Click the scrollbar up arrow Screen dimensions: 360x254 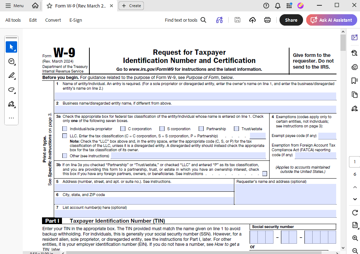point(343,32)
